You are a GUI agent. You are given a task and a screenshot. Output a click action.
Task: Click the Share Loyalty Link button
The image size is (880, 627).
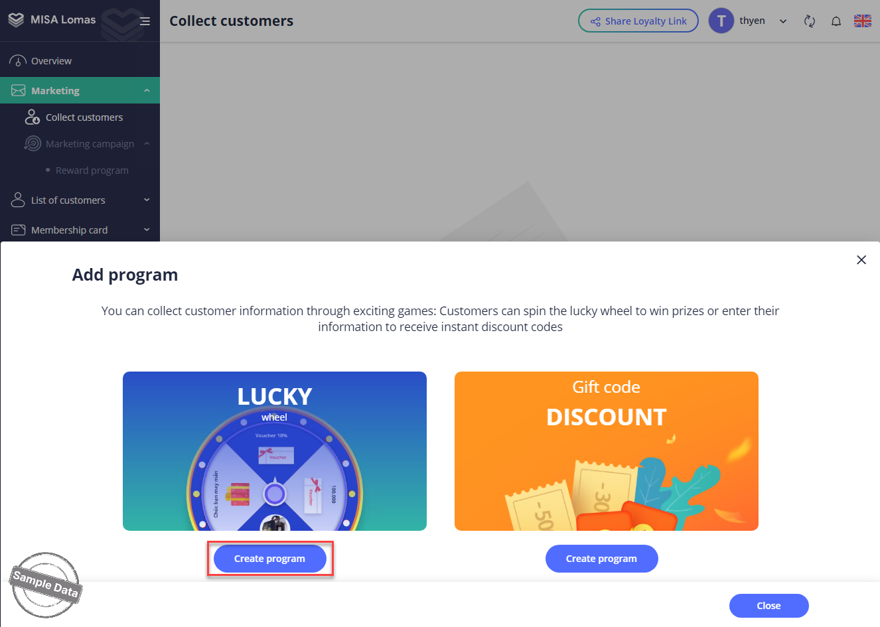(638, 21)
